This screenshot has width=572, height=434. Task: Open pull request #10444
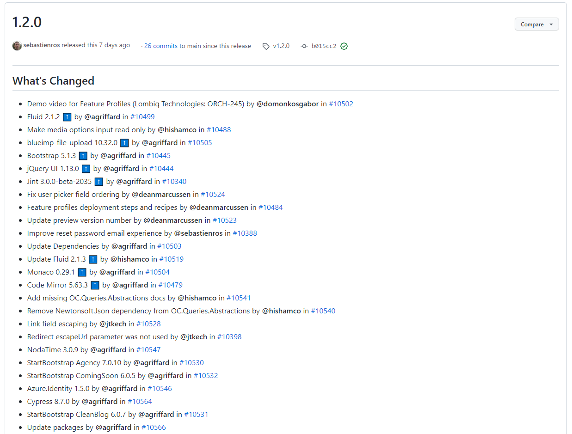pos(161,169)
